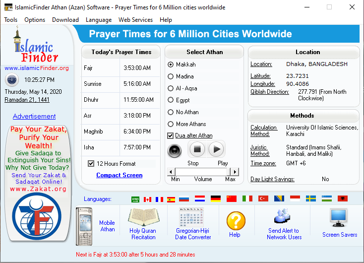This screenshot has height=263, width=364.
Task: Click the Ramadan 21, 1441 date link
Action: 27,100
